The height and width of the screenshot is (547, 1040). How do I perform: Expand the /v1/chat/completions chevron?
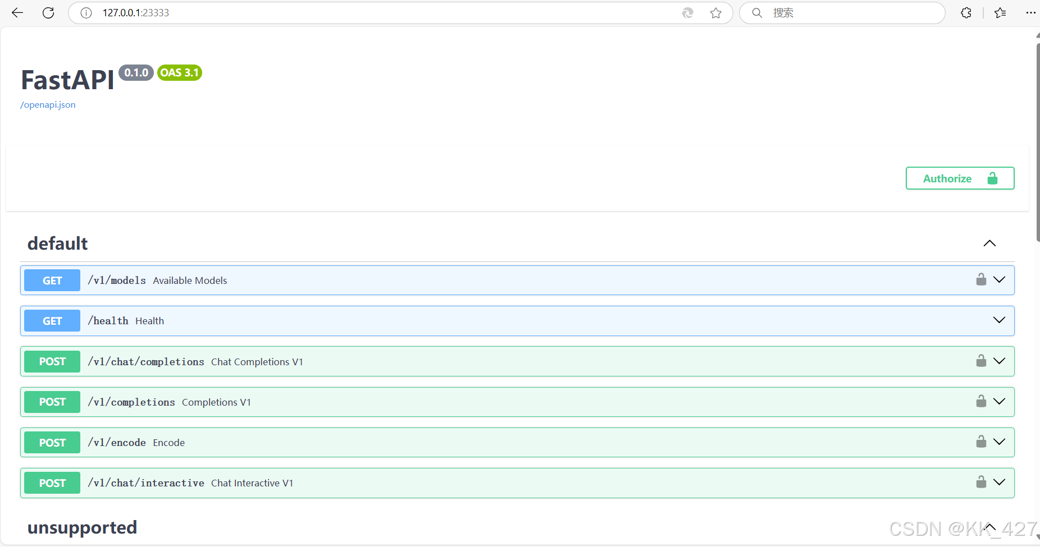[999, 361]
